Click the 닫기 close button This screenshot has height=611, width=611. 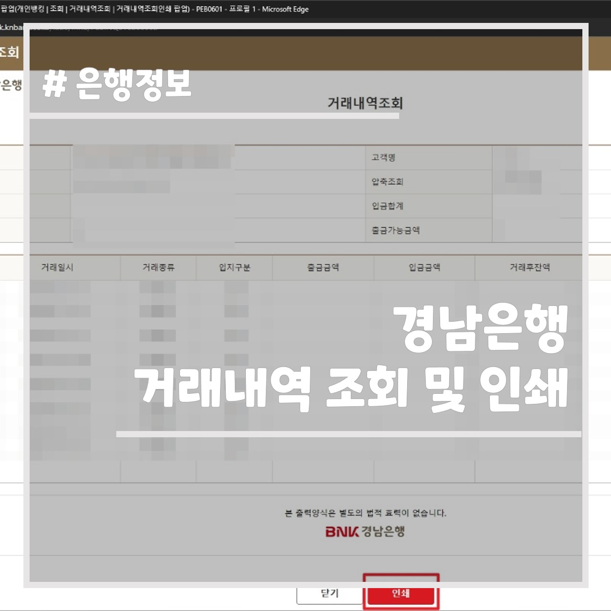329,593
